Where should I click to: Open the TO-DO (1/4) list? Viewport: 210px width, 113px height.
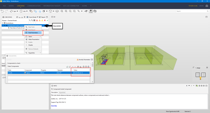pyautogui.click(x=193, y=6)
